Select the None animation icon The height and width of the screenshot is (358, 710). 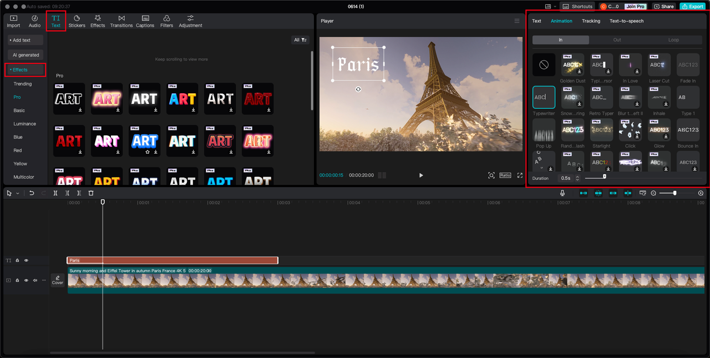(544, 65)
